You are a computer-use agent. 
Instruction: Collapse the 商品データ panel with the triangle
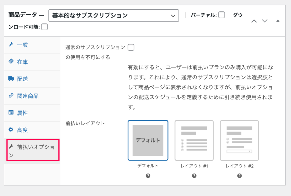coord(278,20)
